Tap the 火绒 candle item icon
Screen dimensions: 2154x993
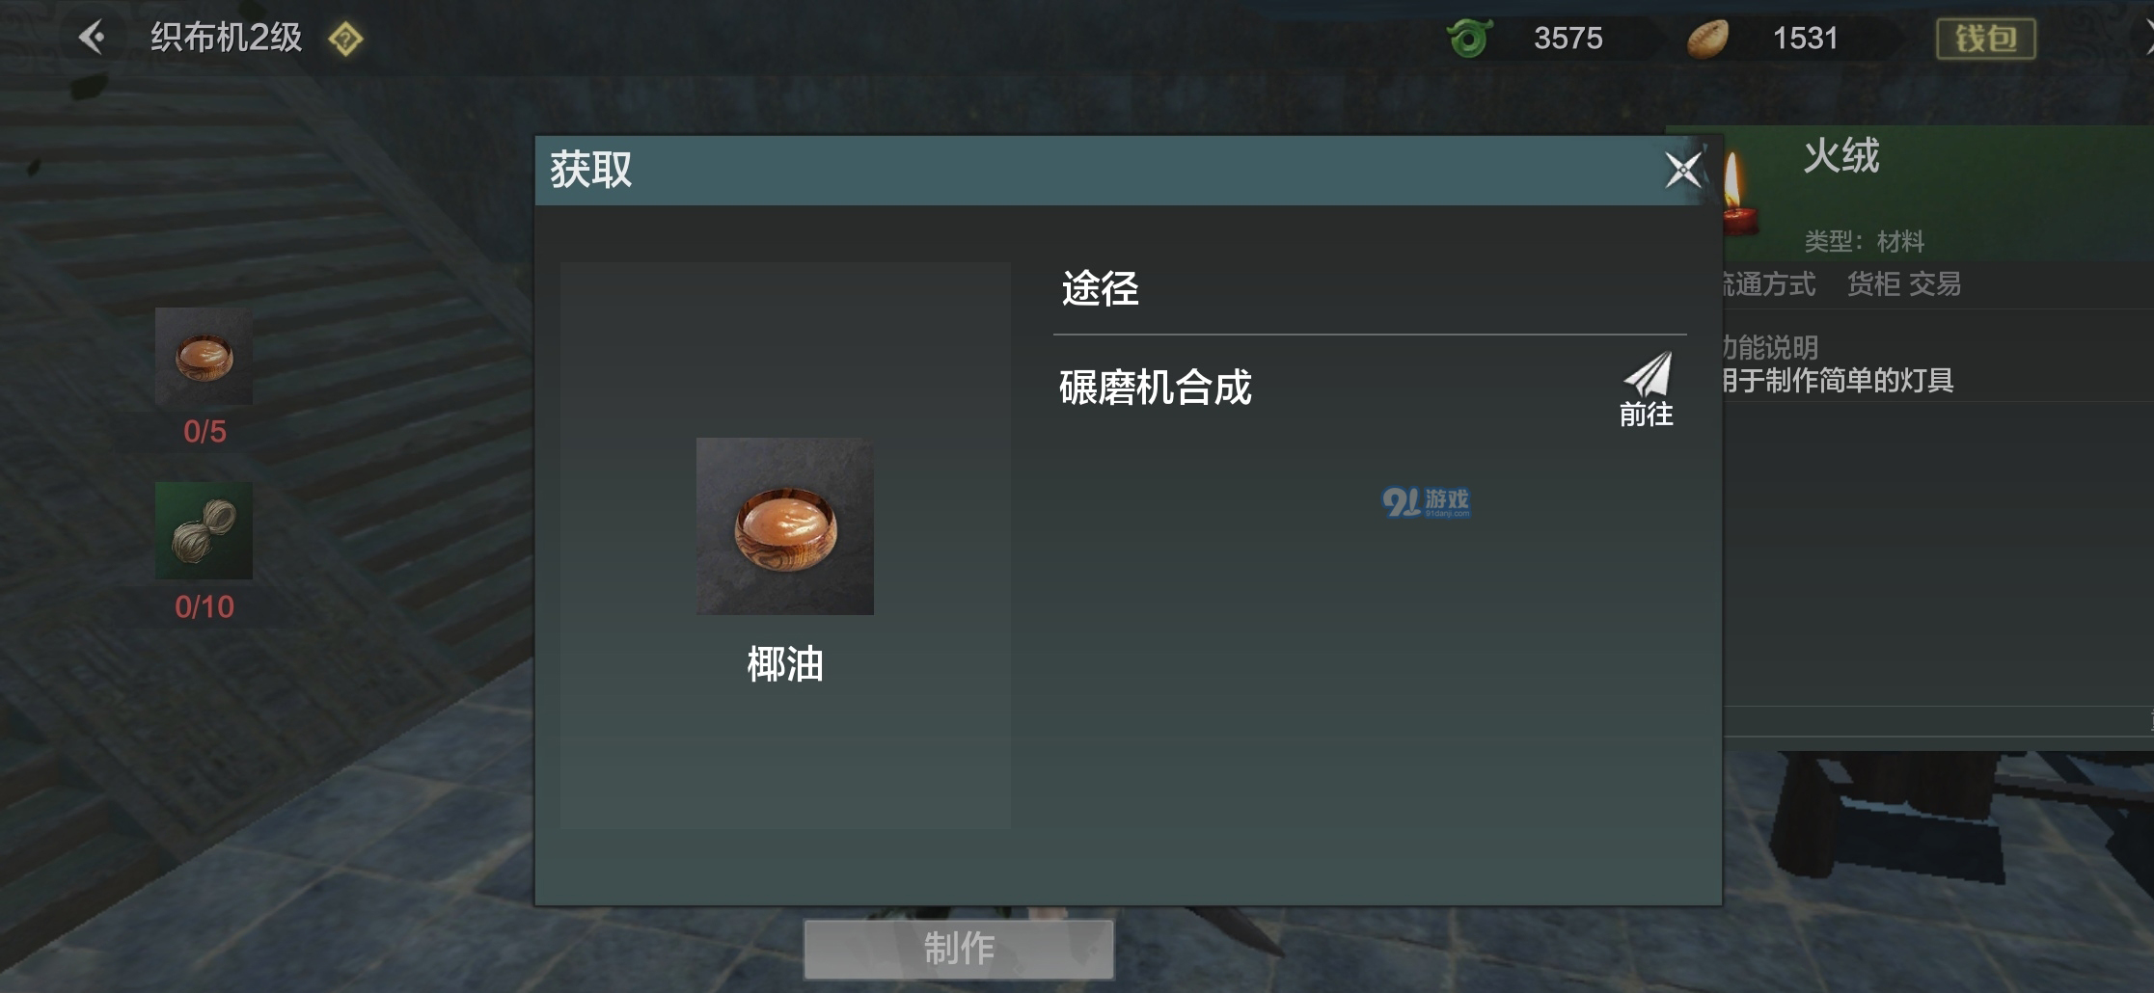coord(1739,195)
